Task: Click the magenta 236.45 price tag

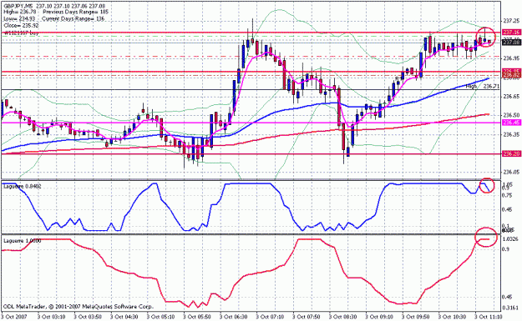Action: [x=511, y=123]
